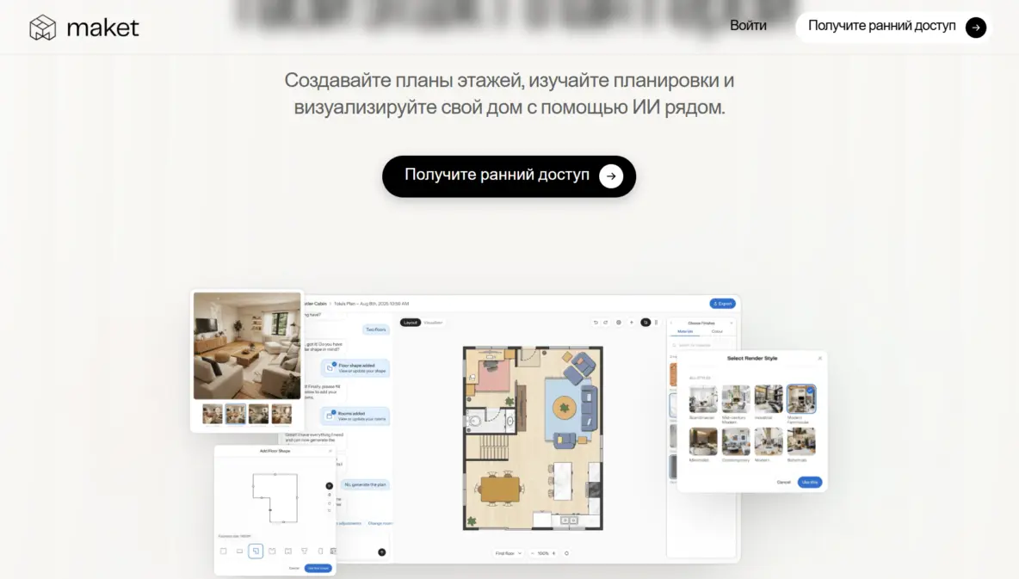Choose the Industrial render style thumbnail
The width and height of the screenshot is (1019, 579).
768,399
